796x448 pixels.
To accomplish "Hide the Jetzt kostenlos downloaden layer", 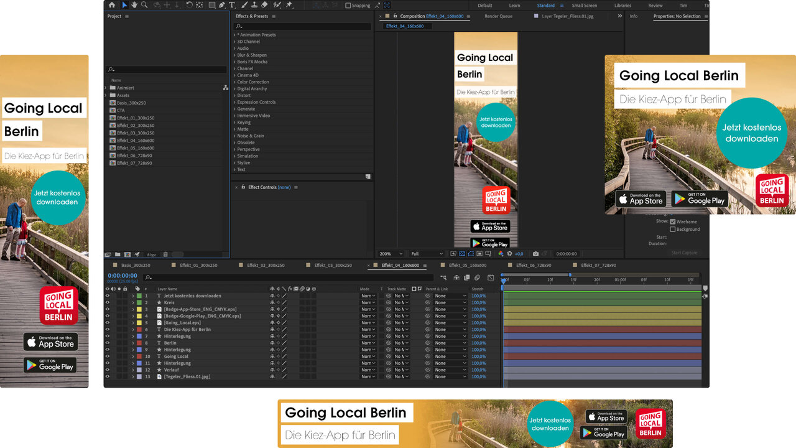I will (107, 296).
